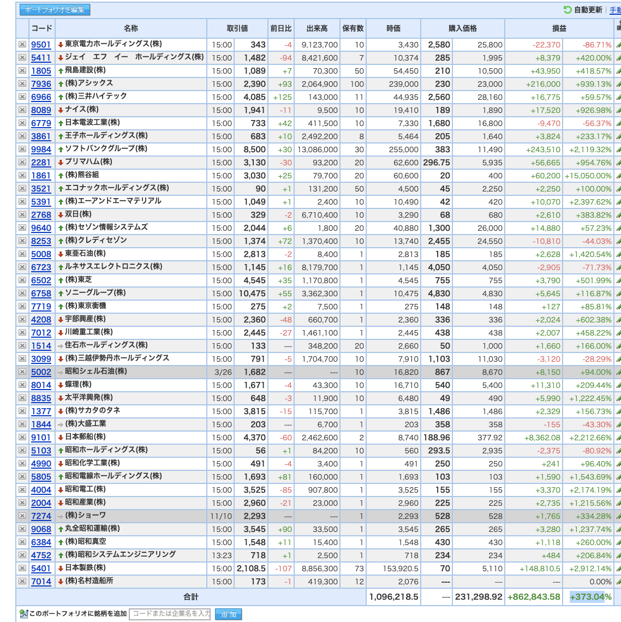Remove row 7936 アシックス with X icon

click(22, 83)
